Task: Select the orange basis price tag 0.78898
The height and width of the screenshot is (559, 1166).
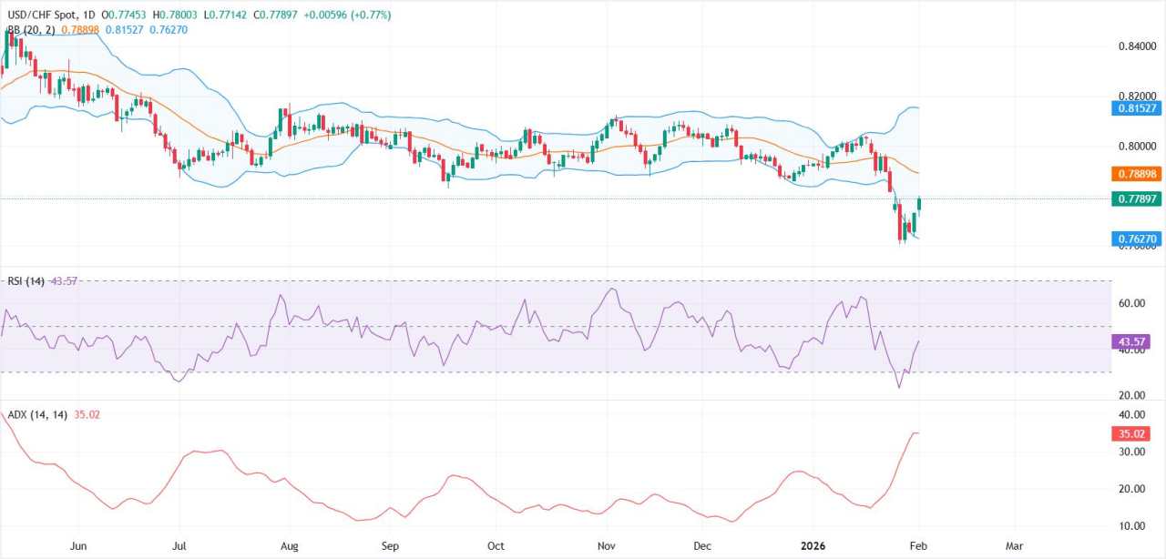Action: click(1136, 173)
